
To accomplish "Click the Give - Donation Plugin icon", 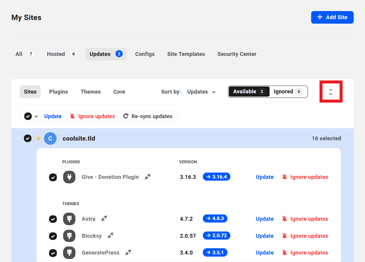I will tap(69, 177).
